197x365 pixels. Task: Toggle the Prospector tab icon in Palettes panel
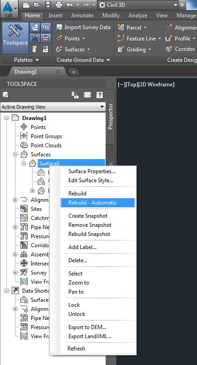[x=34, y=27]
